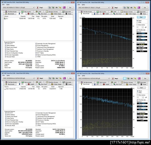Click File system column header, WD5002 Info window
Screen dimensions: 151x145
point(44,87)
